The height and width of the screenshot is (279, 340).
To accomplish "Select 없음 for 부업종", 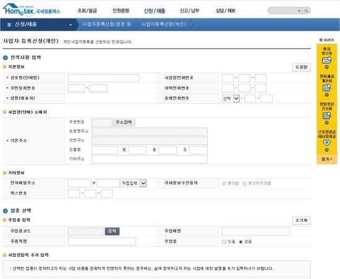I will (x=240, y=242).
